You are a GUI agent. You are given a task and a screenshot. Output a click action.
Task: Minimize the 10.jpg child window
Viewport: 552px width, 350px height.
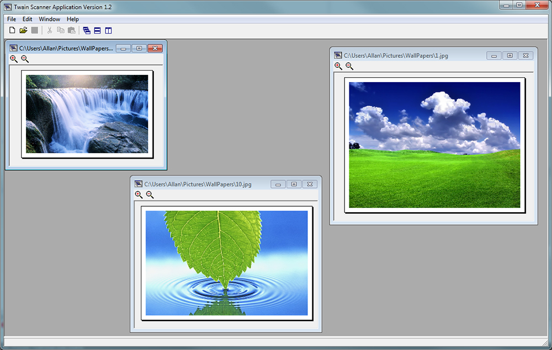coord(278,184)
